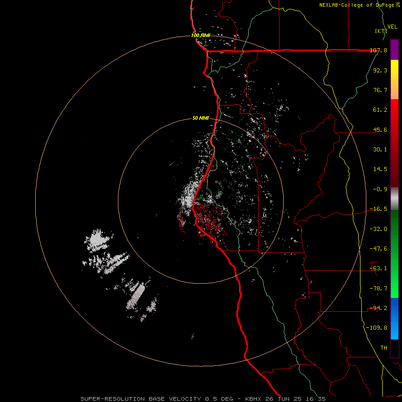The image size is (402, 402).
Task: Click the 45.6 velocity scale value
Action: coord(380,130)
